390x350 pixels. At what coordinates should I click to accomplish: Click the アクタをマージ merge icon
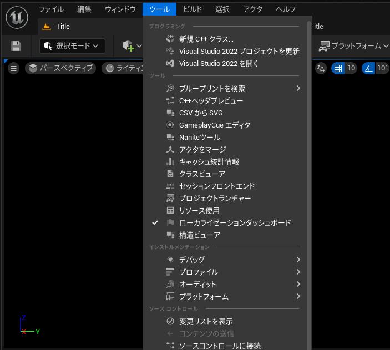pos(170,149)
